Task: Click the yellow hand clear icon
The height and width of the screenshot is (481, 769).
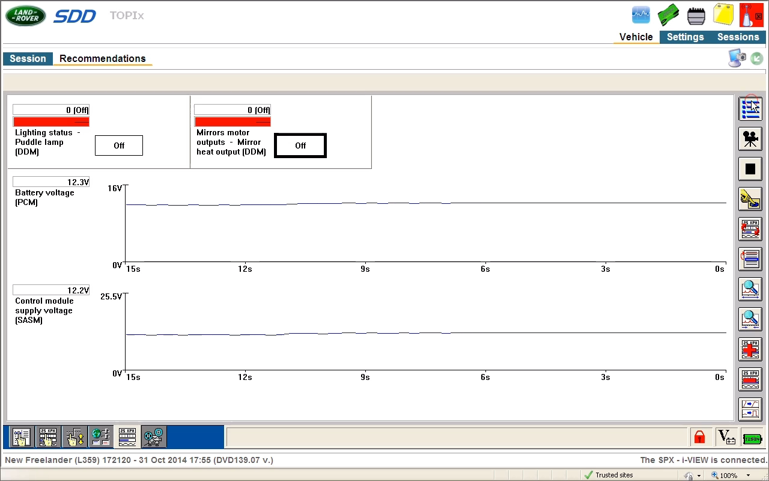Action: pos(750,199)
